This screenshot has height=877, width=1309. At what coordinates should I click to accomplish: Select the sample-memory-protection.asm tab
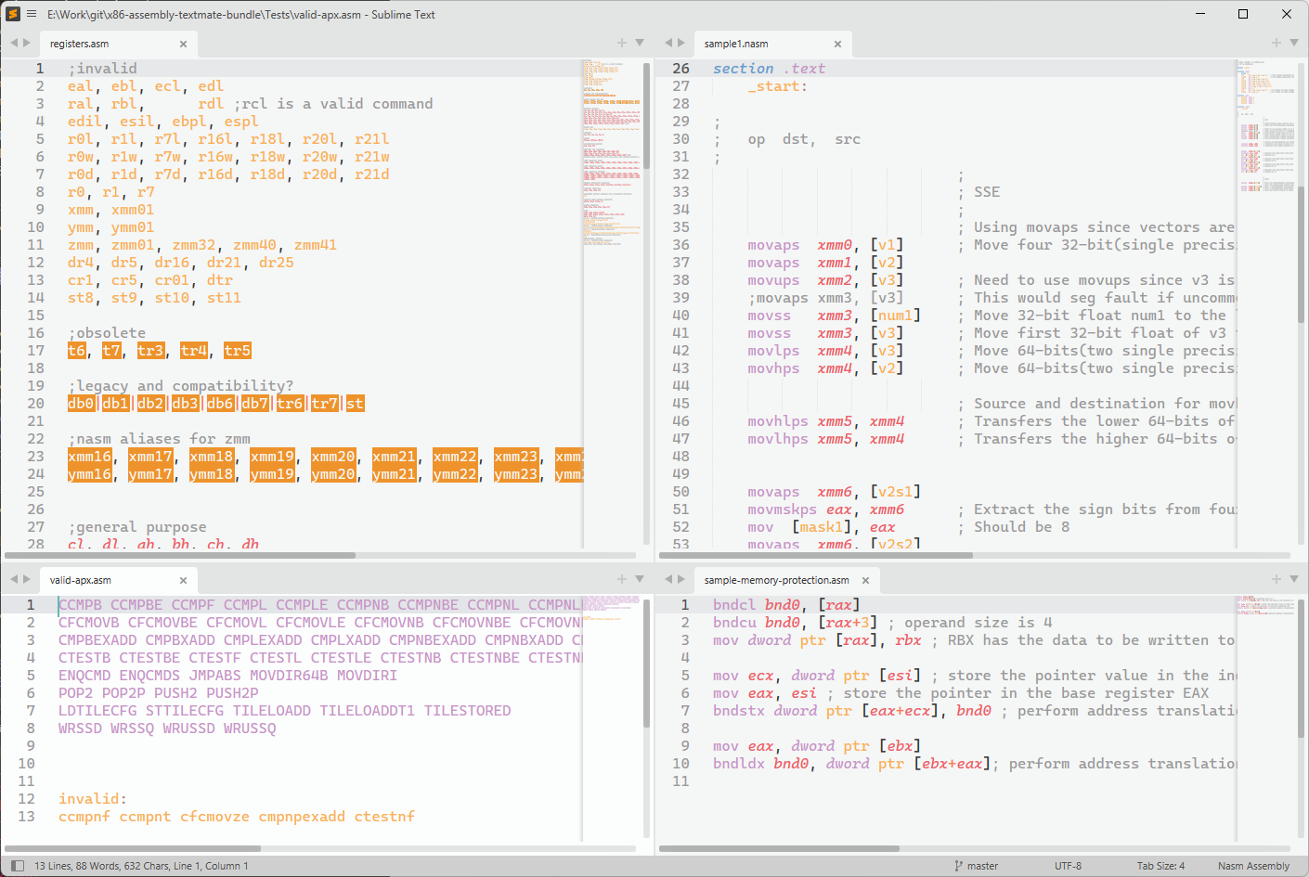(x=787, y=580)
